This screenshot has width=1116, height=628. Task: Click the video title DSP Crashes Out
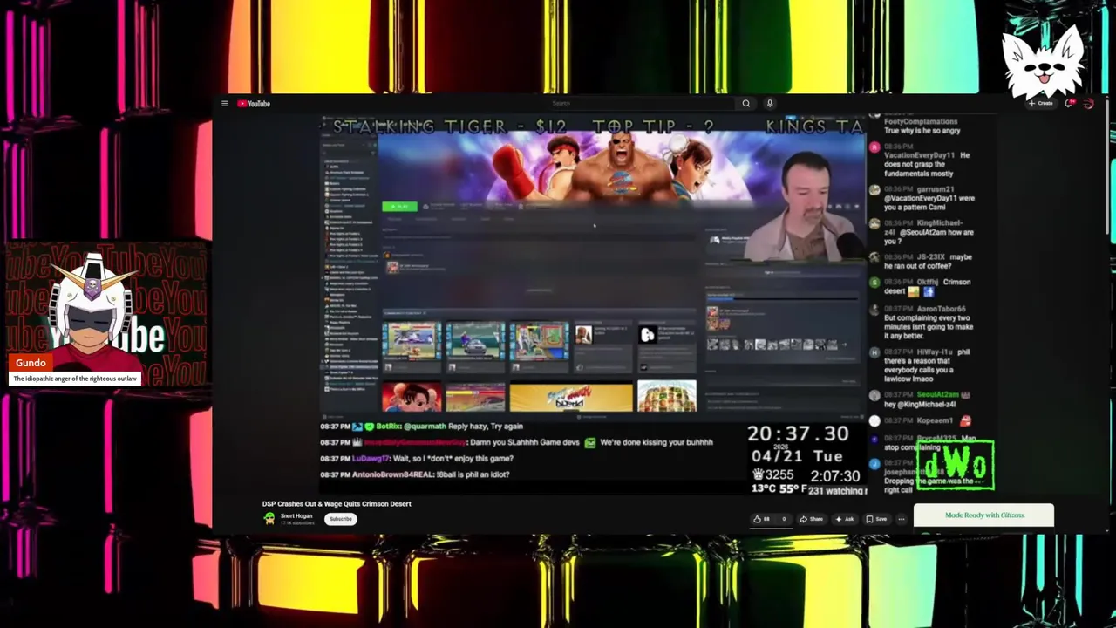[337, 503]
